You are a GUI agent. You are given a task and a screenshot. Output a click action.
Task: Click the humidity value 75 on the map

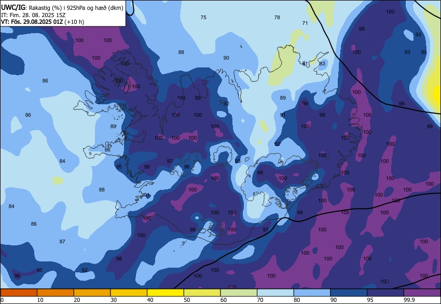(x=203, y=18)
